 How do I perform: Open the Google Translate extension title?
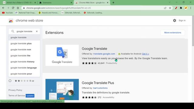point(94,48)
